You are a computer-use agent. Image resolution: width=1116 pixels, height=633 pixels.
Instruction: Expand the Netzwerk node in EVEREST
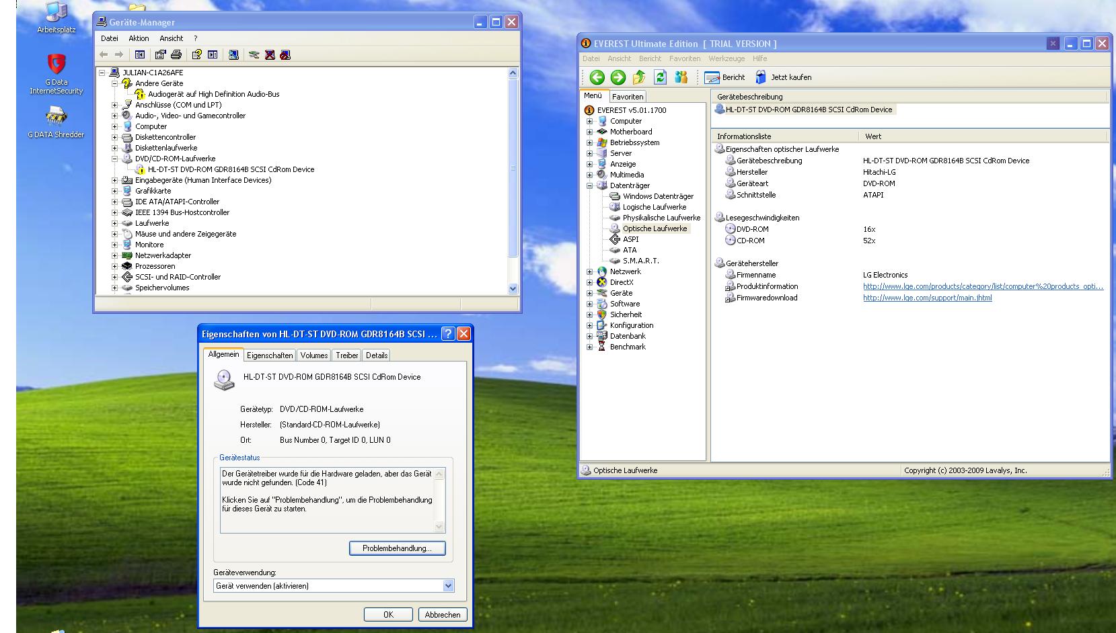pos(589,271)
